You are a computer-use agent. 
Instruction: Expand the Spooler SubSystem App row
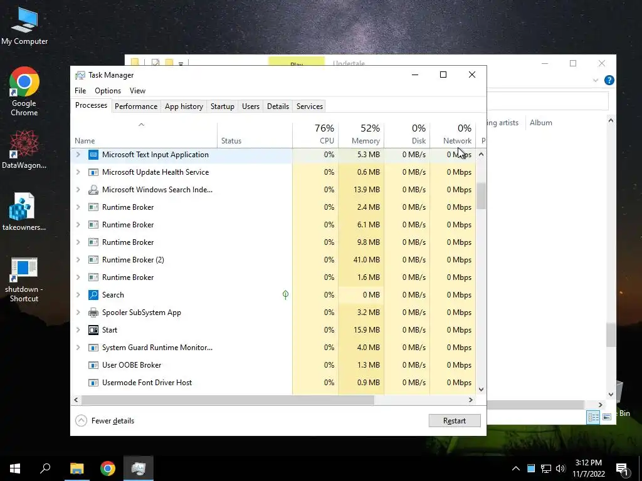[78, 313]
